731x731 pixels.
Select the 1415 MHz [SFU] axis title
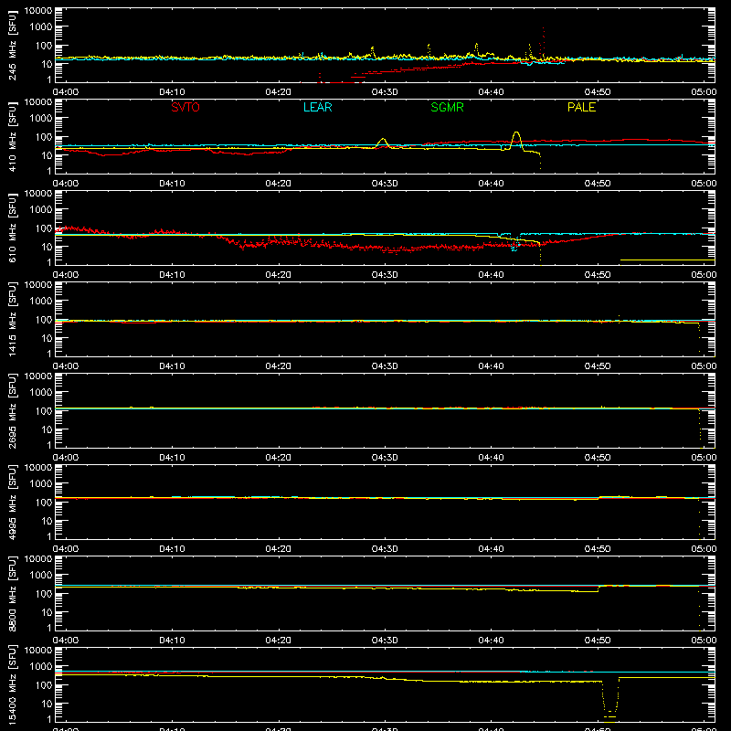click(x=12, y=319)
